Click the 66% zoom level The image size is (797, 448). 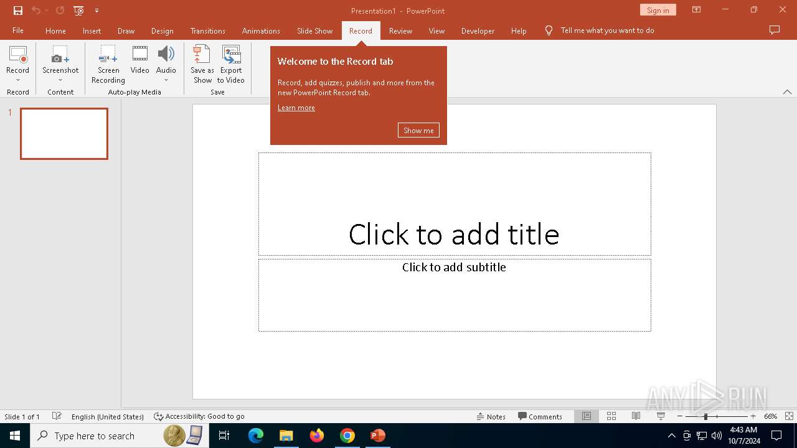coord(770,416)
